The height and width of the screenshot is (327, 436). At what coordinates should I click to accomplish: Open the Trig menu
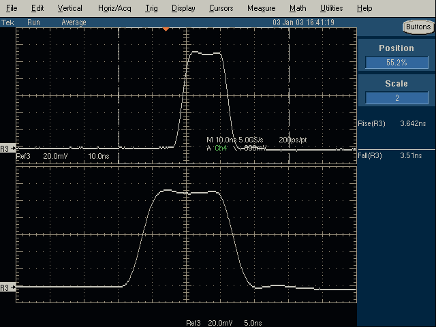[x=151, y=8]
